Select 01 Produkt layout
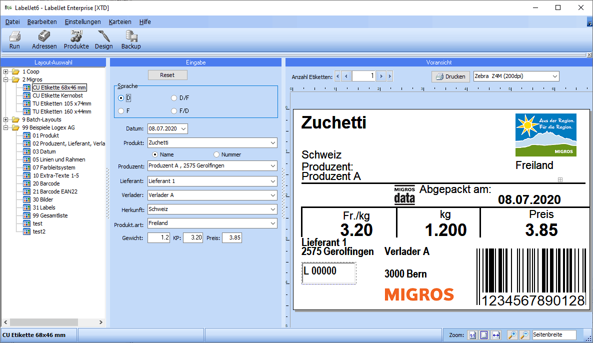 (x=46, y=135)
